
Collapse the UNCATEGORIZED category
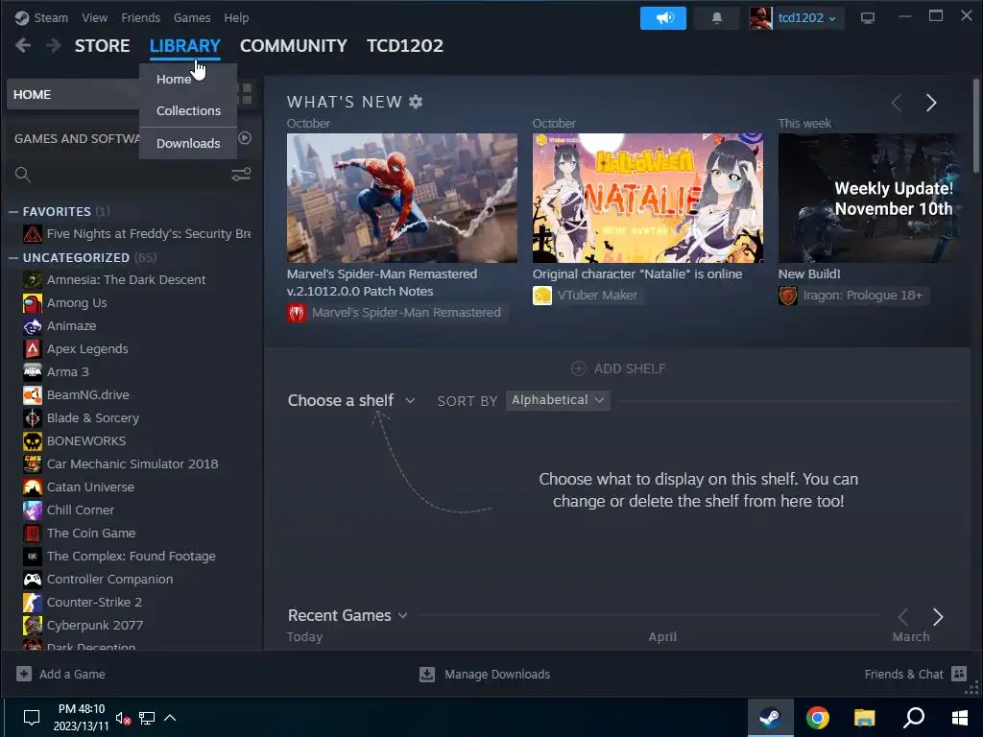[x=13, y=257]
